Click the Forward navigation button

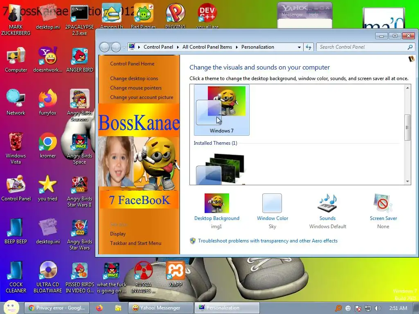(x=116, y=47)
